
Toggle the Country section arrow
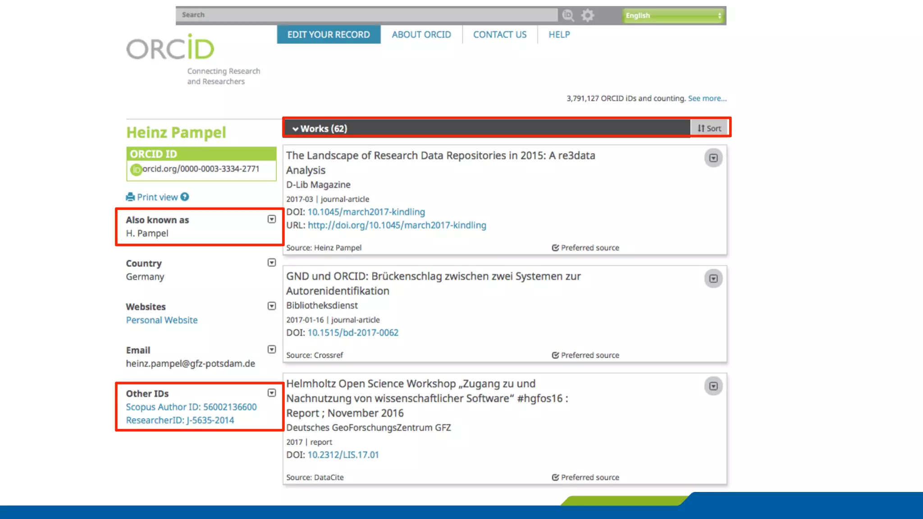[x=271, y=263]
